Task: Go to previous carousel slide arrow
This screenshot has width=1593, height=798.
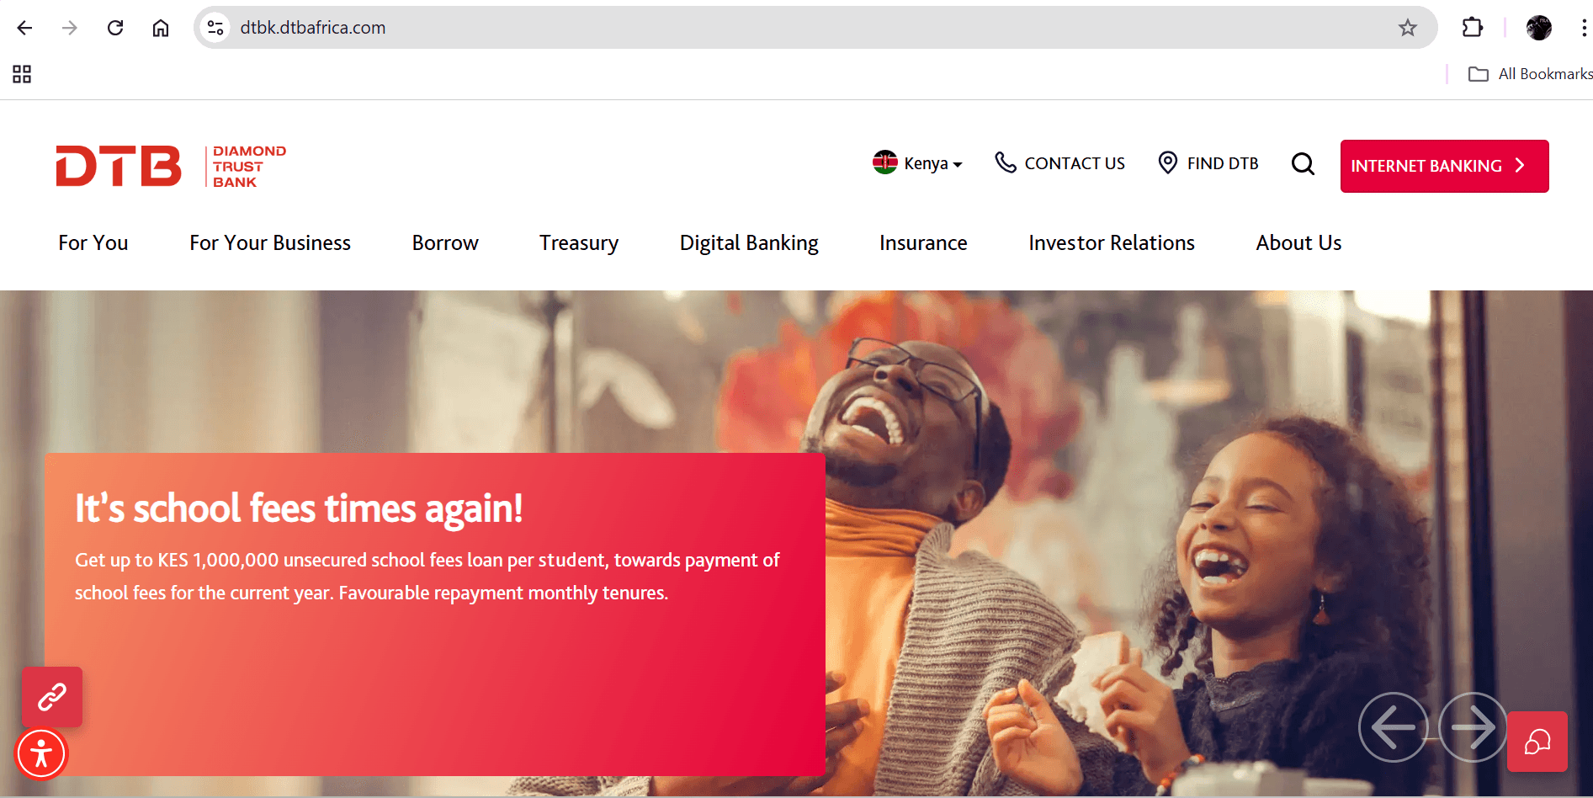Action: click(1393, 727)
